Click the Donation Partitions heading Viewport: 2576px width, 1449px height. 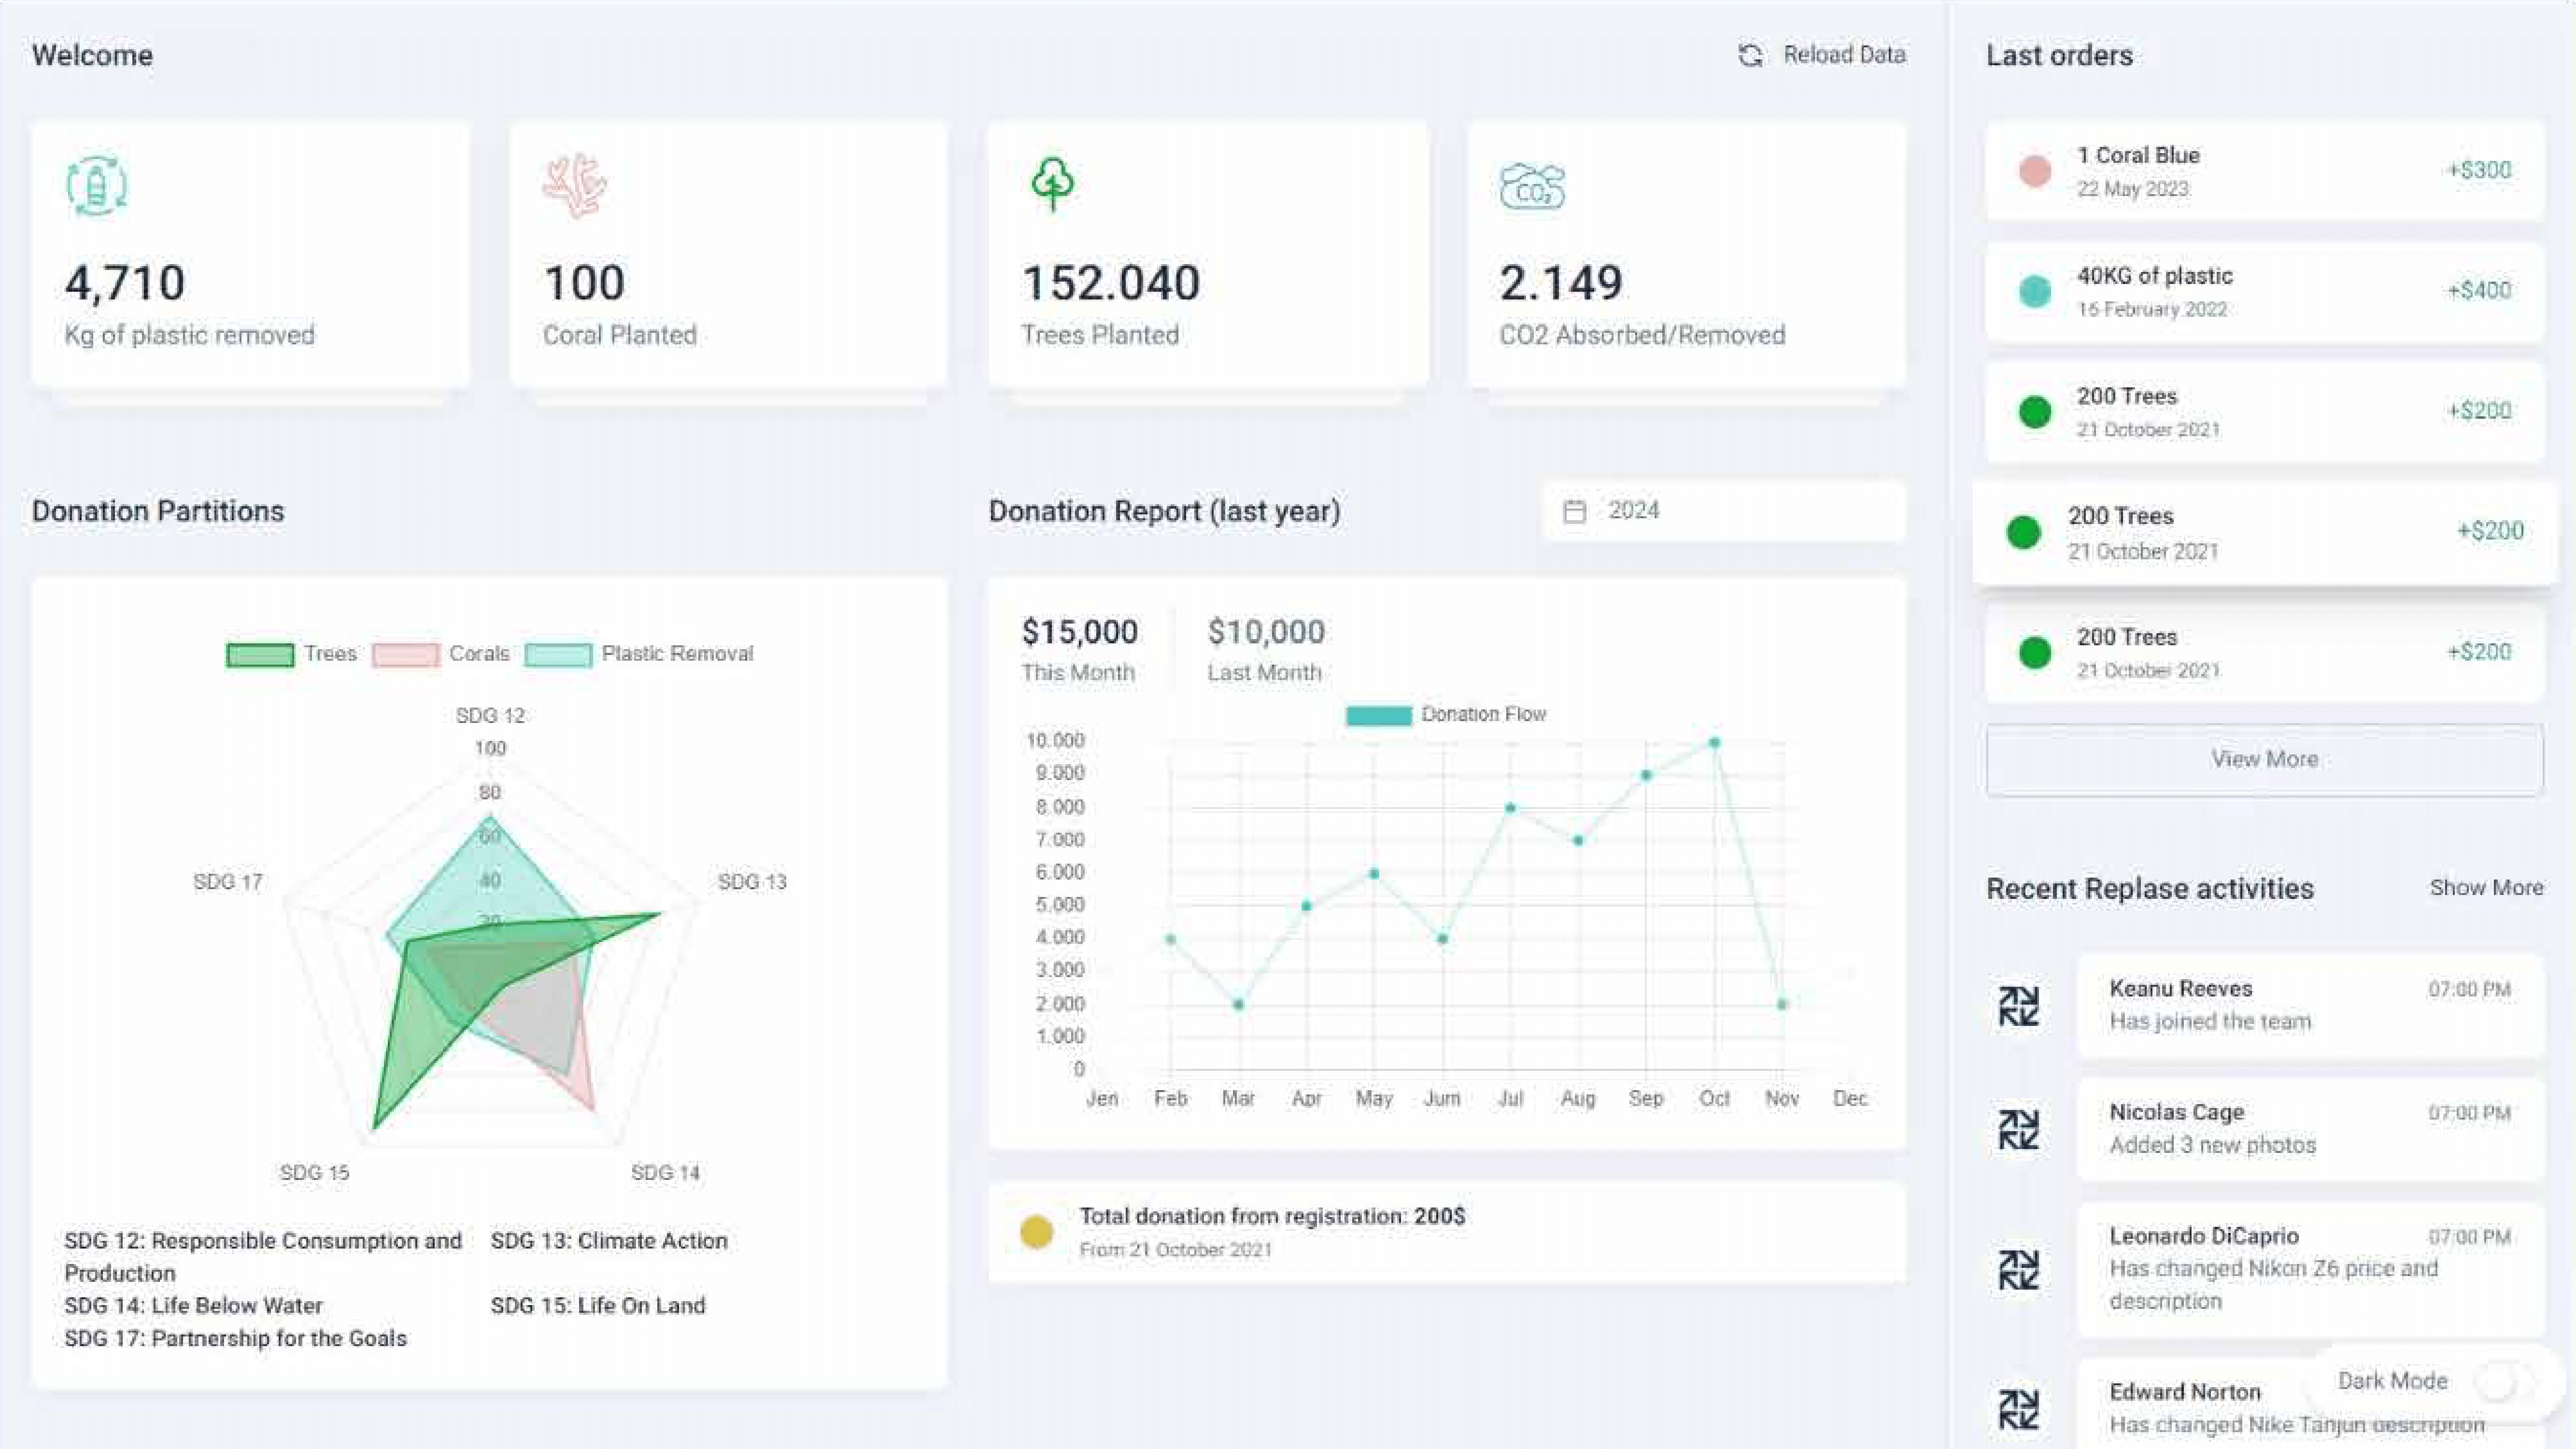(158, 511)
